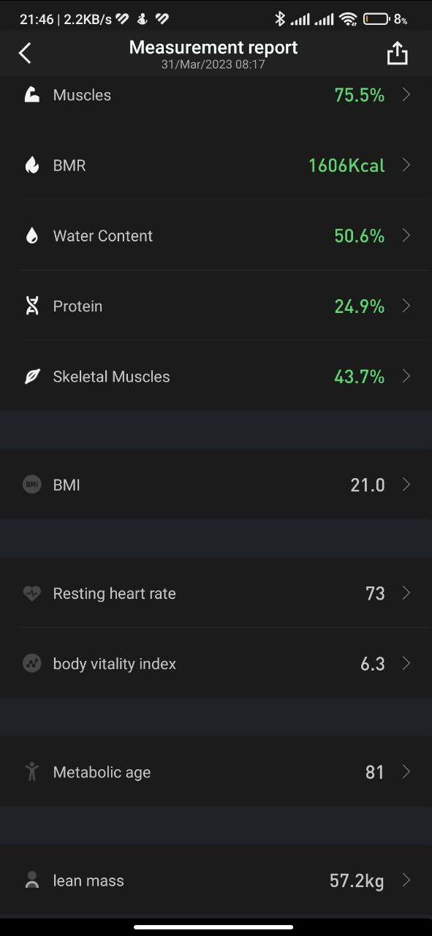Viewport: 432px width, 936px height.
Task: Tap the share icon in header
Action: click(x=397, y=53)
